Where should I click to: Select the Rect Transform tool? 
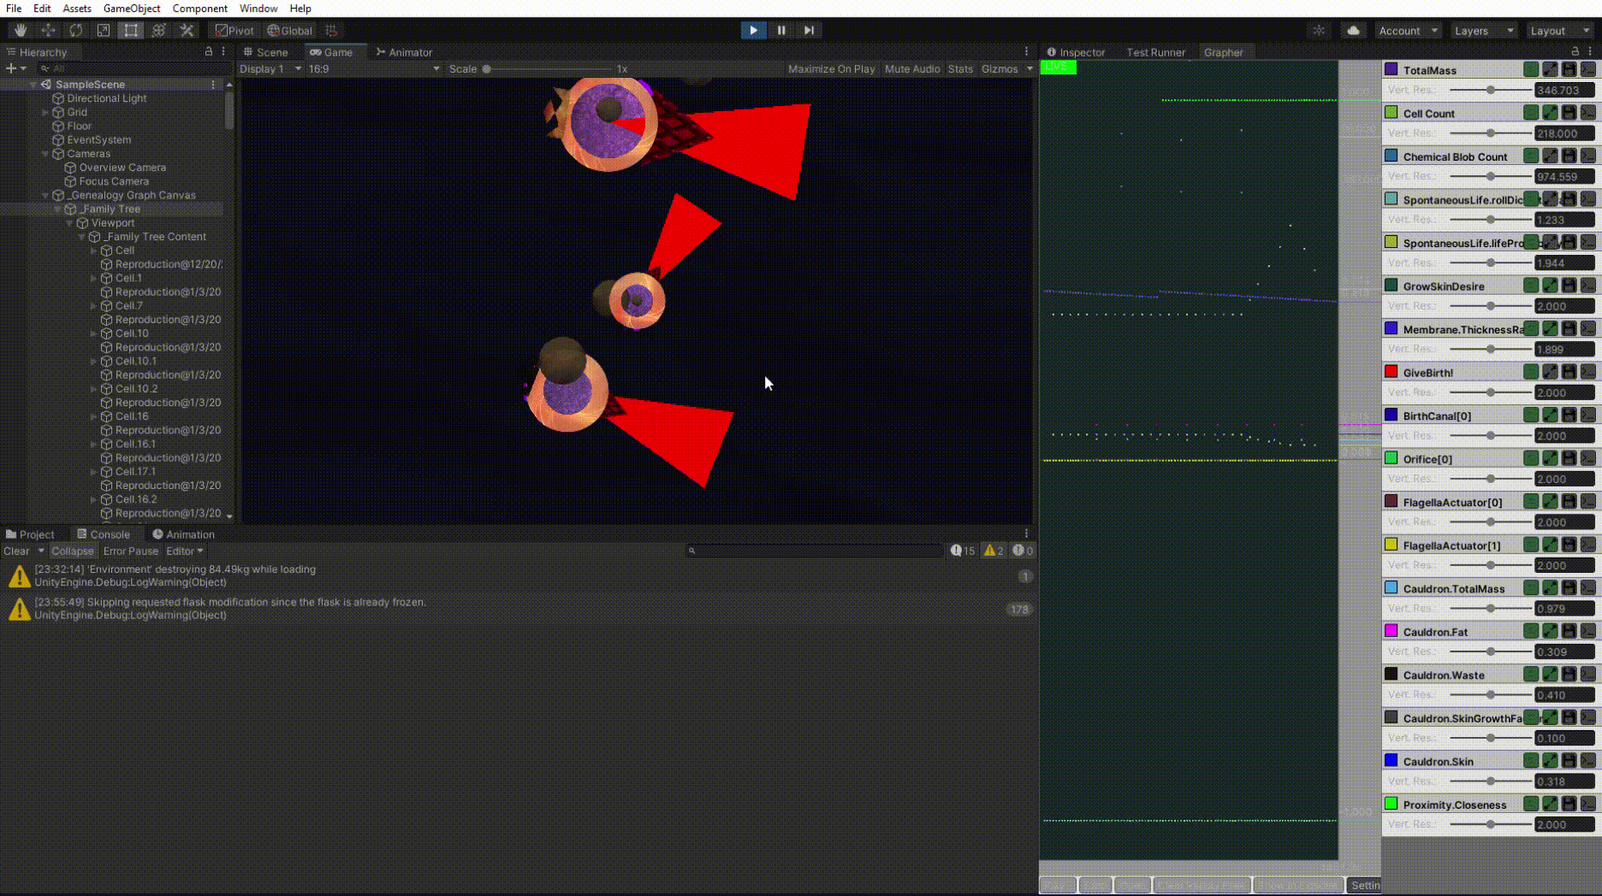pos(131,30)
